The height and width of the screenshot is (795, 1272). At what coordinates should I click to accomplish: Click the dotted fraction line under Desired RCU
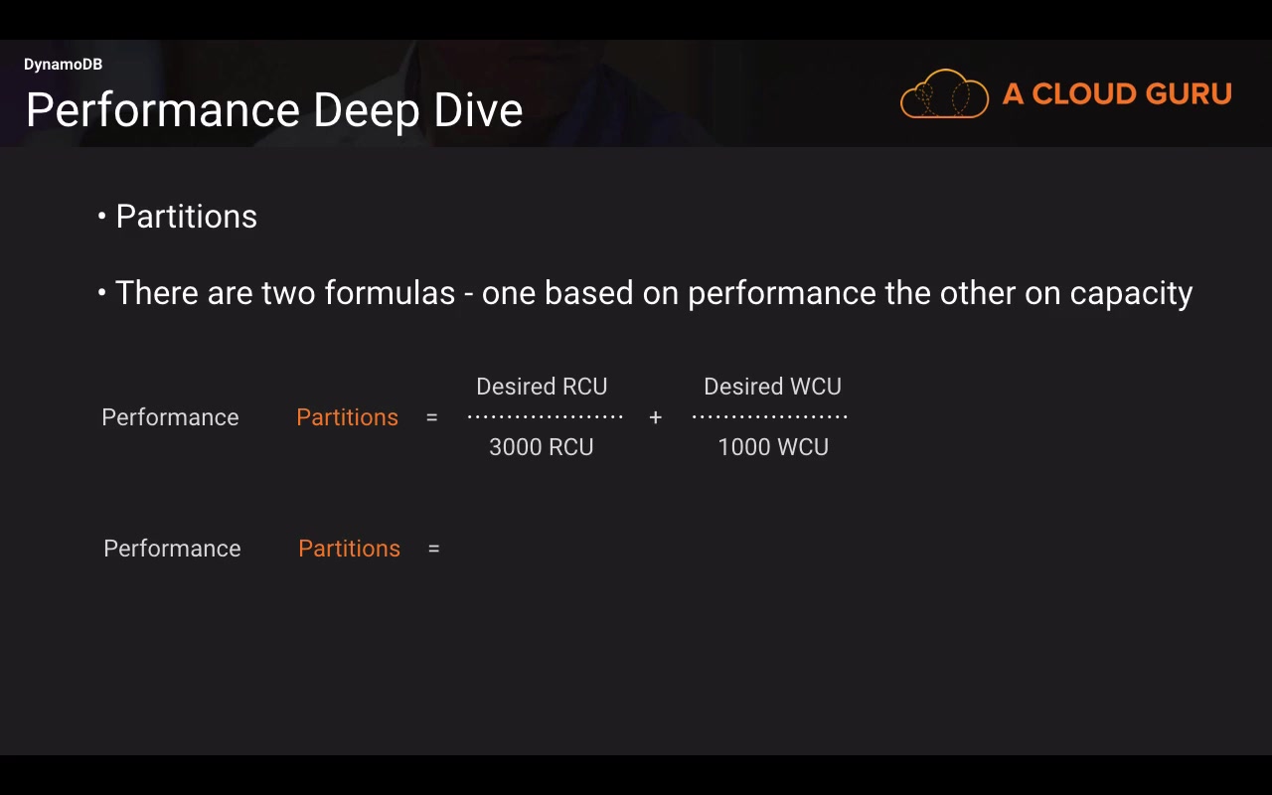click(x=545, y=417)
